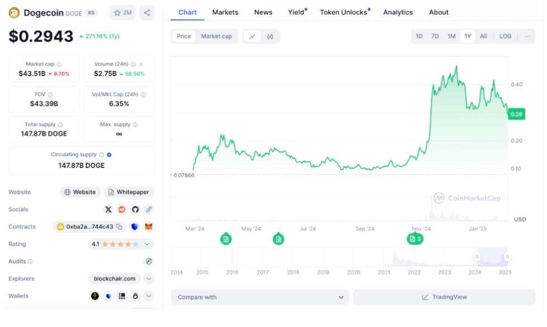Click FDV info icon
Image resolution: width=547 pixels, height=327 pixels.
coord(50,94)
